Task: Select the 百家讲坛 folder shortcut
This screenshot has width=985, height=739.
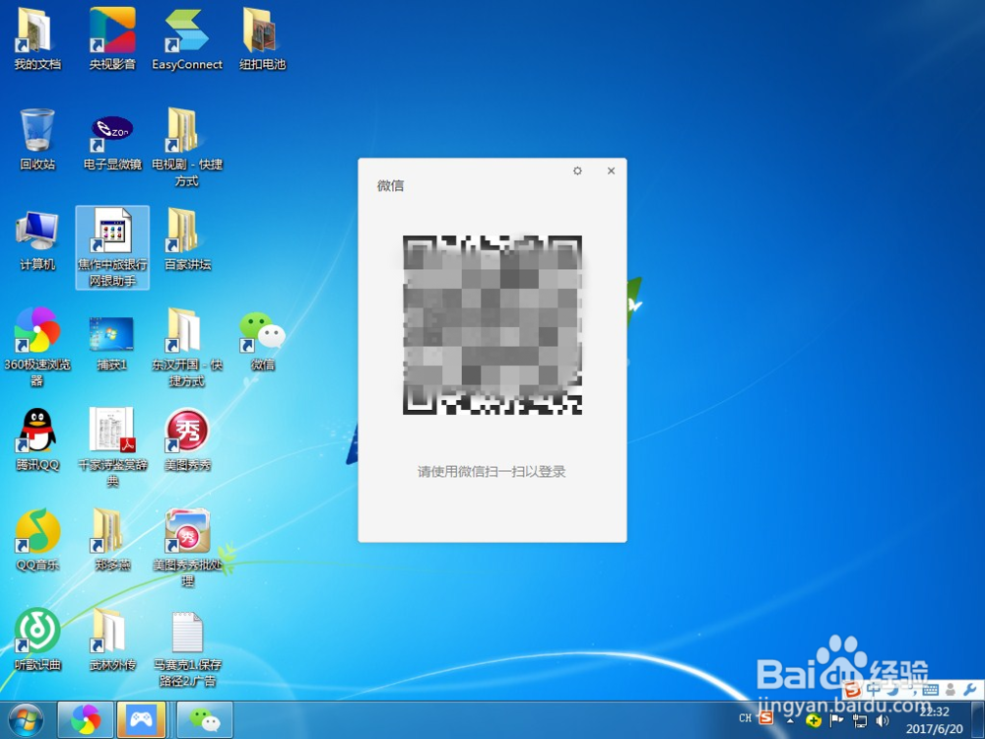Action: 187,239
